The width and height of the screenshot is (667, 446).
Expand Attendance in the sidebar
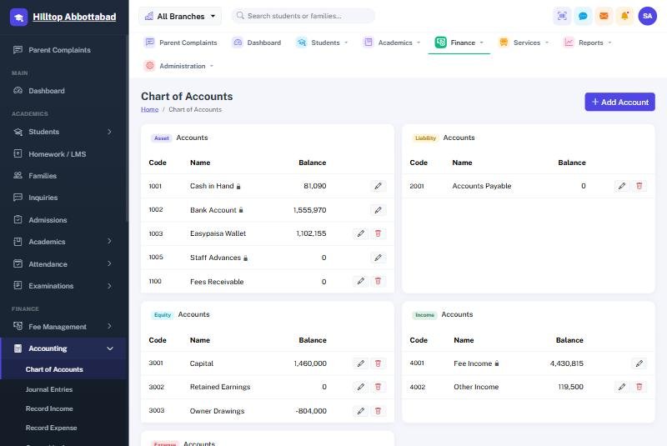pyautogui.click(x=64, y=264)
